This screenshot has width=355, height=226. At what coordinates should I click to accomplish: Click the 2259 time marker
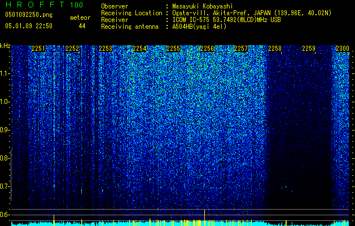click(309, 49)
